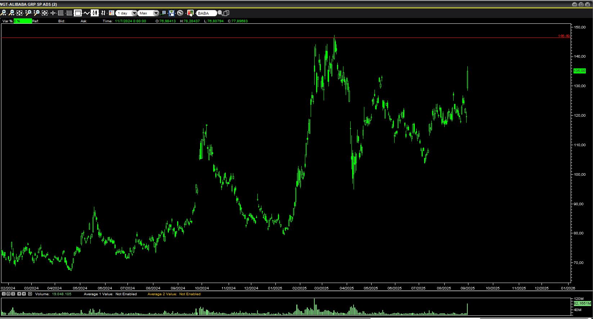Viewport: 593px width, 319px height.
Task: Close the volume indicator panel
Action: (x=13, y=294)
